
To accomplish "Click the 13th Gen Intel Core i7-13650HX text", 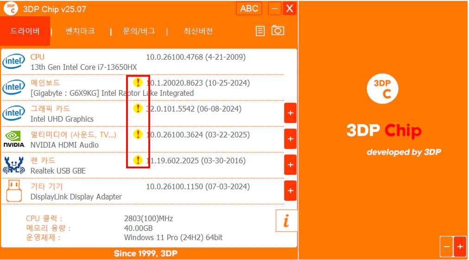I will click(84, 67).
